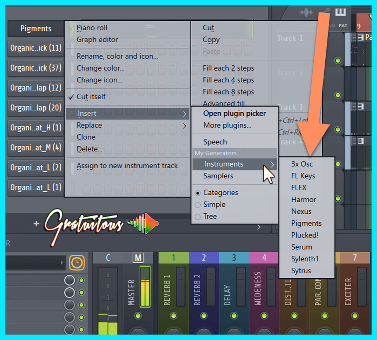The height and width of the screenshot is (340, 377).
Task: Select Clone in the channel menu
Action: [x=127, y=137]
